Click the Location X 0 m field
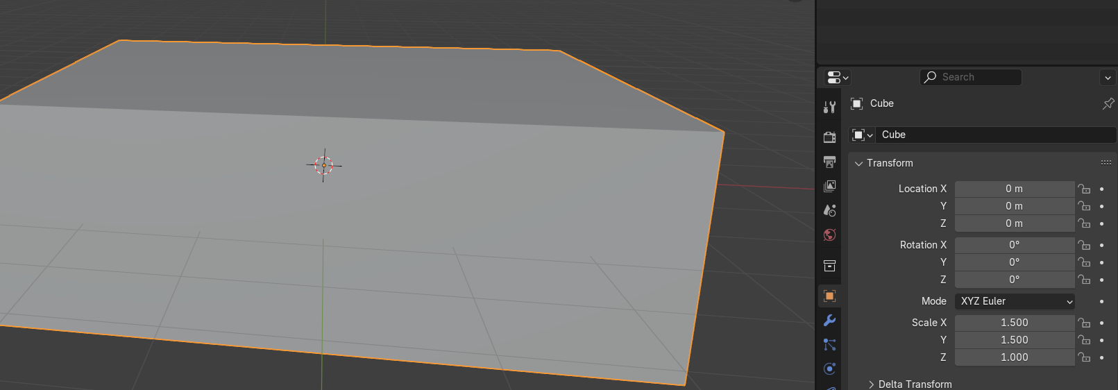1118x390 pixels. pyautogui.click(x=1015, y=189)
